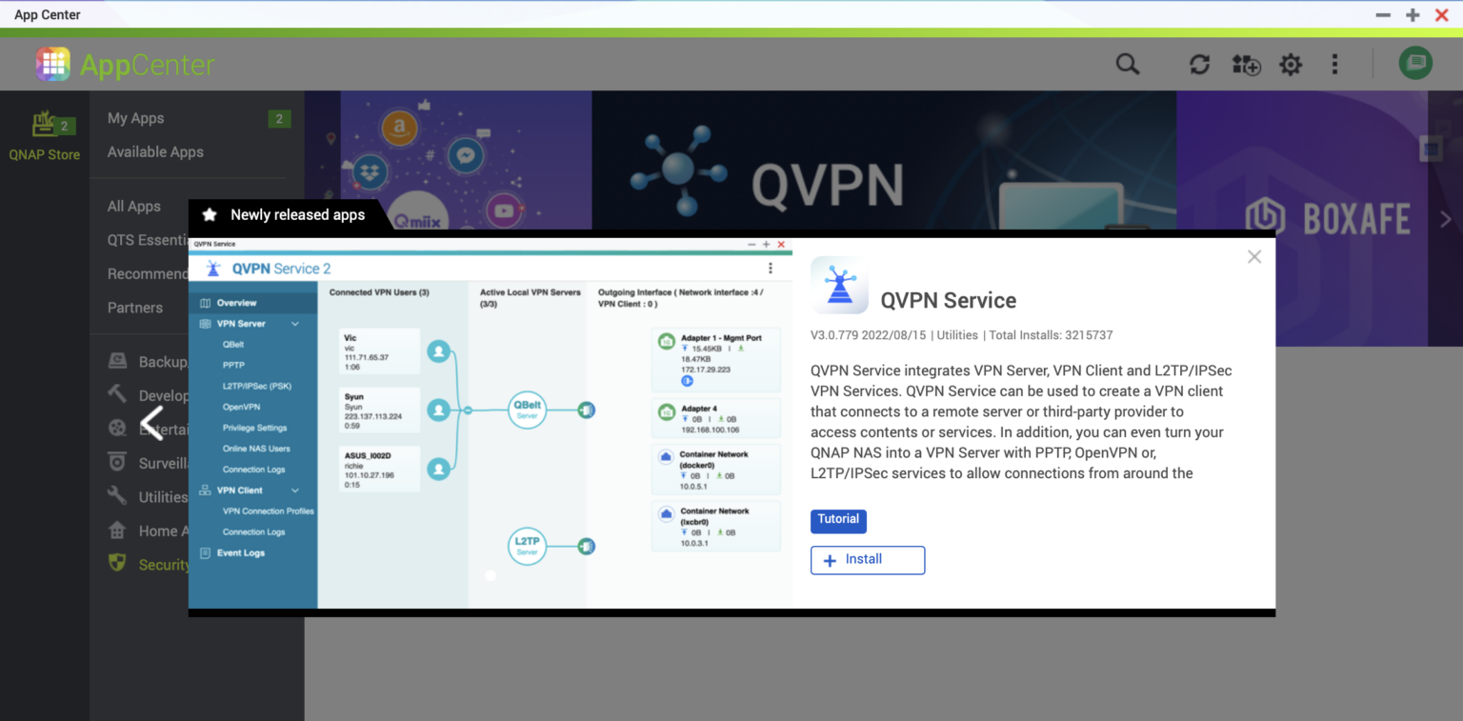Click the left banner navigation arrow

(152, 423)
